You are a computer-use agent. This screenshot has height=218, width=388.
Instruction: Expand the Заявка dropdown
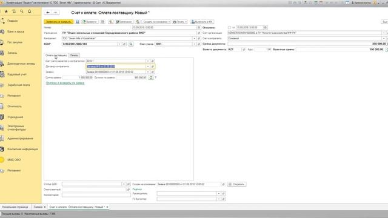click(x=148, y=72)
